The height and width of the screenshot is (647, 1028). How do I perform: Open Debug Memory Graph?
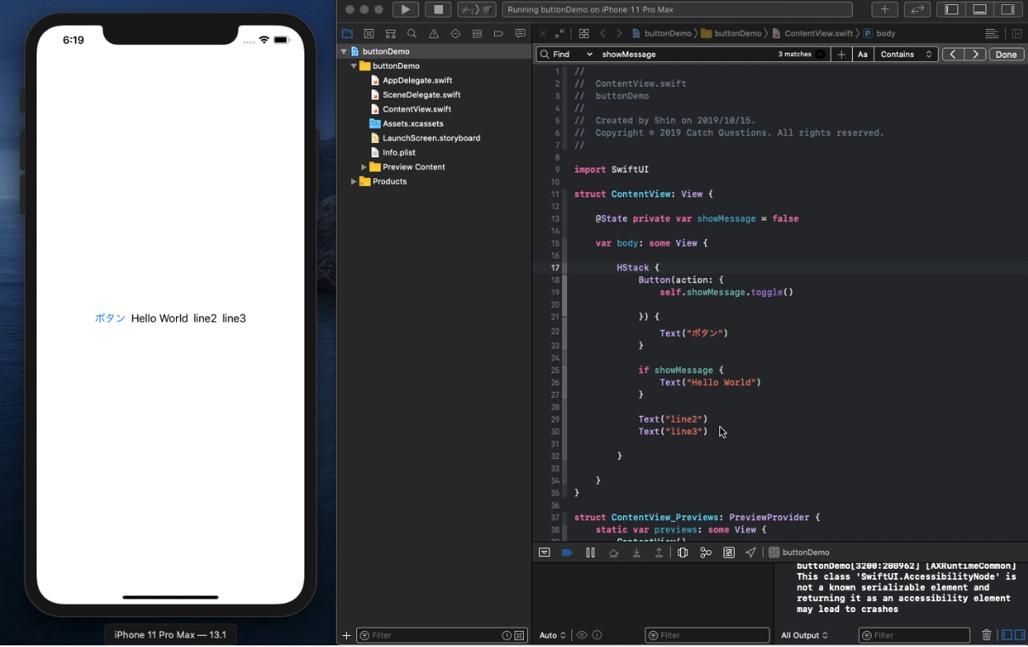(706, 553)
